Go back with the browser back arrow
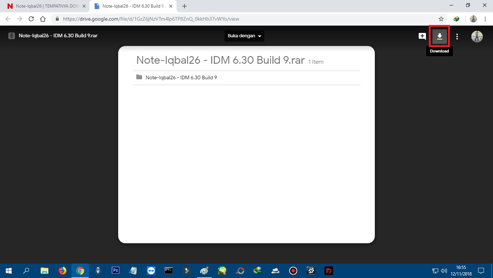493x278 pixels. point(8,19)
